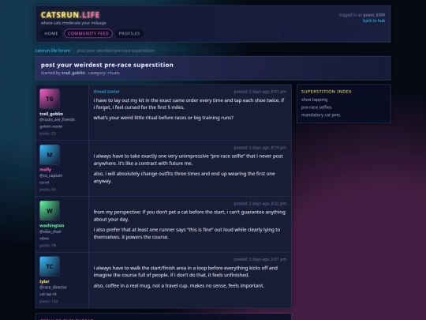Click washington's W avatar

(50, 211)
